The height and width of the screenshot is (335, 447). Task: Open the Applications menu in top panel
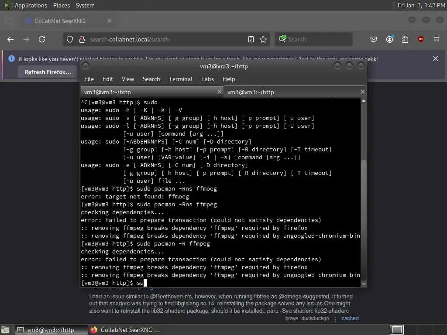coord(31,5)
